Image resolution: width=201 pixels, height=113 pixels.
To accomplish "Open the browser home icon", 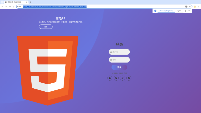I will (x=14, y=7).
